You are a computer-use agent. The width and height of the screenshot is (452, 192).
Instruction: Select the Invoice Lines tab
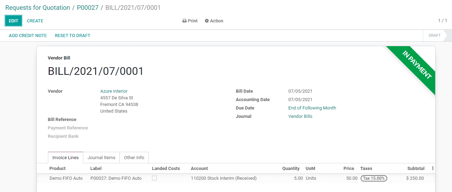65,158
